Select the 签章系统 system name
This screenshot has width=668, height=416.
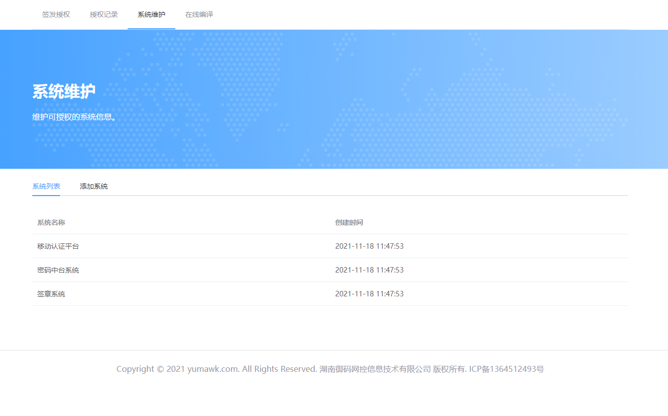[x=51, y=294]
